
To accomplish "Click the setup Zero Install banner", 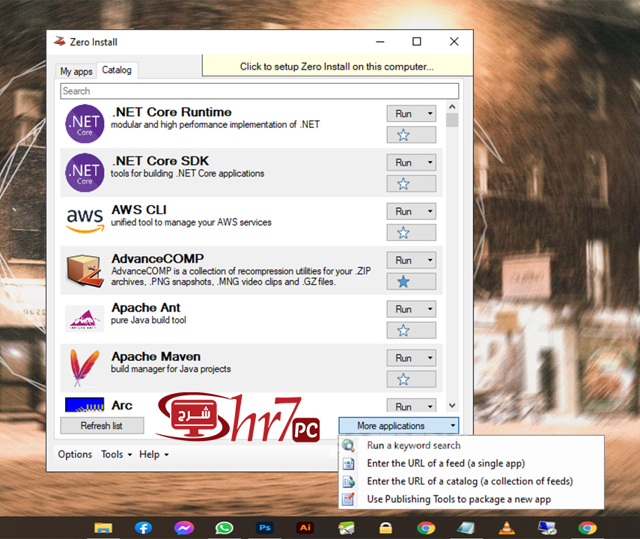I will click(x=338, y=66).
